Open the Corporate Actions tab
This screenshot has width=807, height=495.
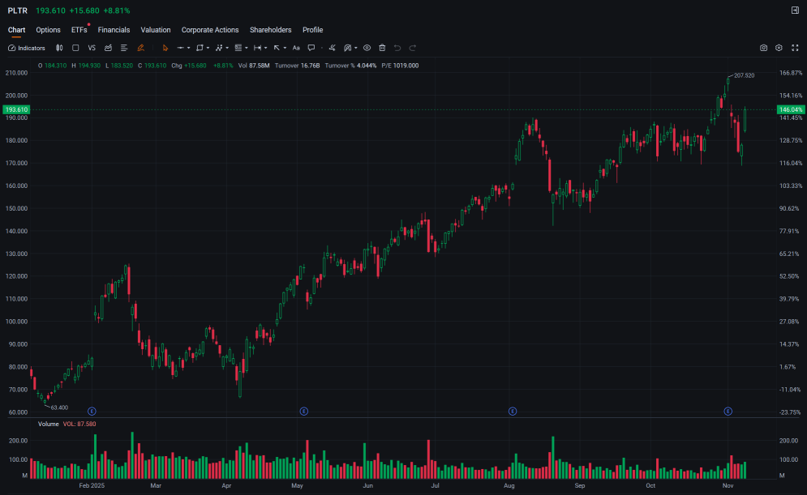point(210,30)
